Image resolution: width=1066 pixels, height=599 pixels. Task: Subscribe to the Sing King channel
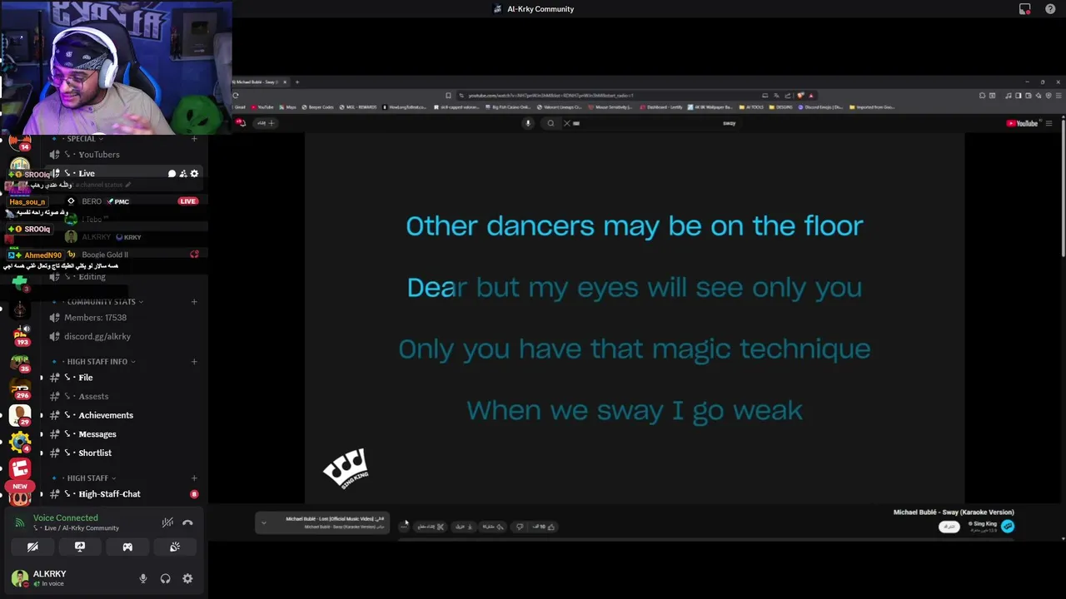pyautogui.click(x=949, y=527)
